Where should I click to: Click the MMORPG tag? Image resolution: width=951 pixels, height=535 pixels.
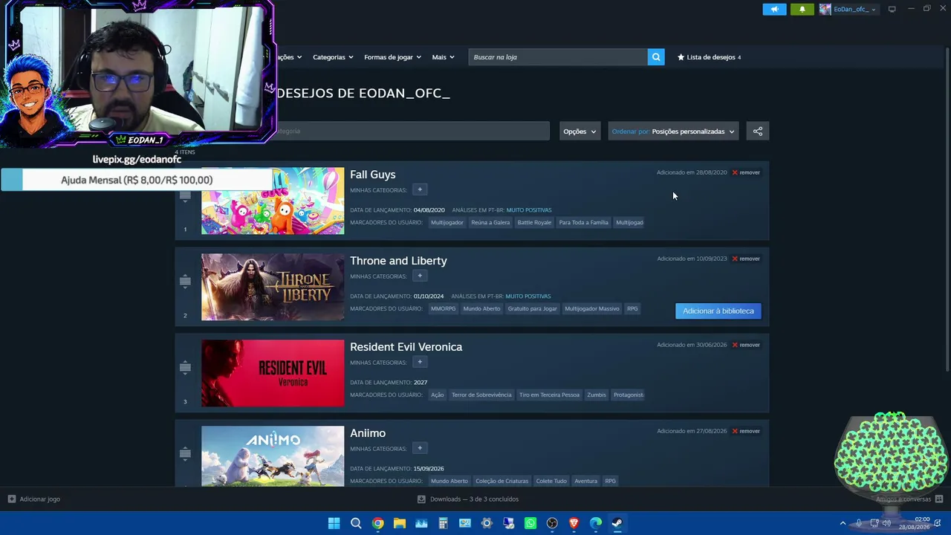(x=443, y=309)
